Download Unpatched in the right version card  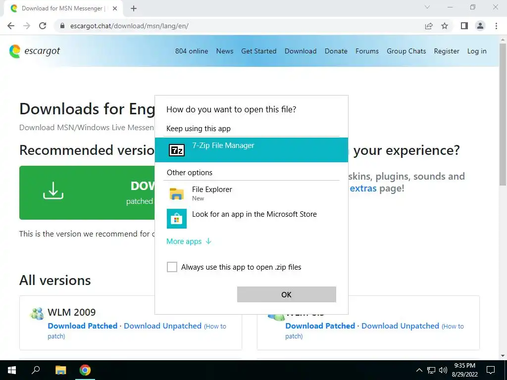click(x=400, y=326)
